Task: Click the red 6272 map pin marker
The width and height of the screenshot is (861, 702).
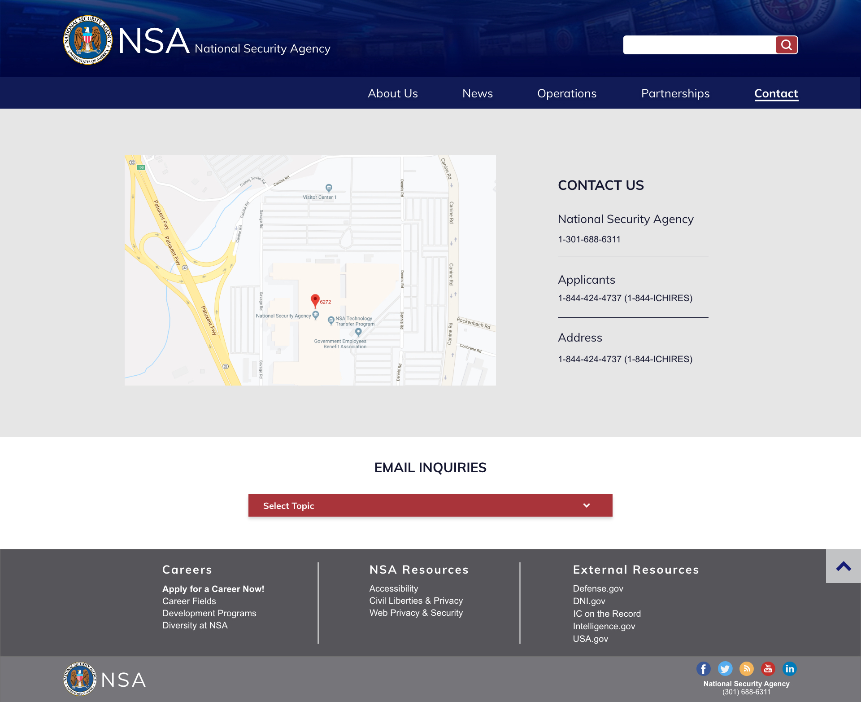Action: [315, 300]
